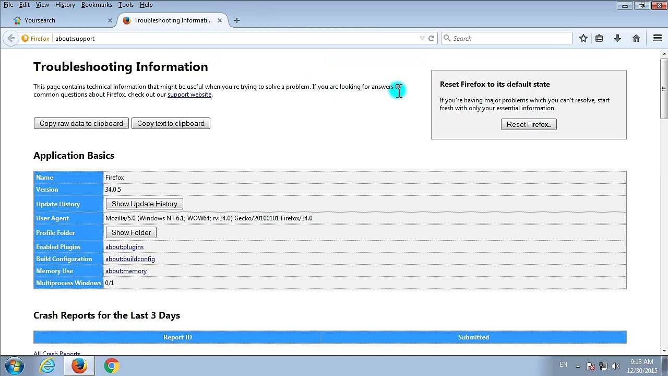Click Copy text to clipboard button

[x=171, y=123]
